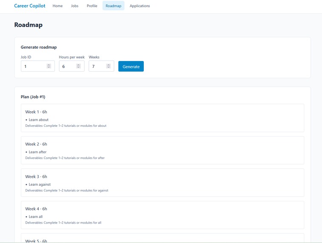Go to the Home nav item

click(x=57, y=6)
